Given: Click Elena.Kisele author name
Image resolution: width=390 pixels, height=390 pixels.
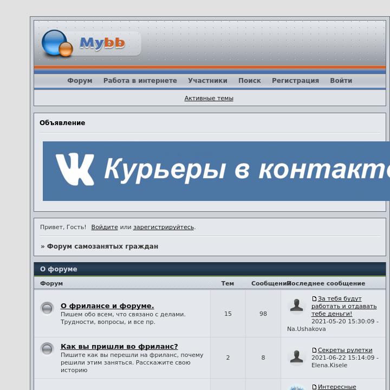Looking at the screenshot, I should [329, 365].
